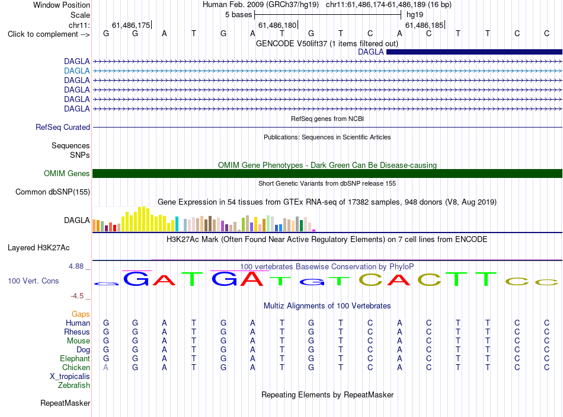
Task: Click the -4.5 PhyloP lower scale value
Action: (77, 296)
